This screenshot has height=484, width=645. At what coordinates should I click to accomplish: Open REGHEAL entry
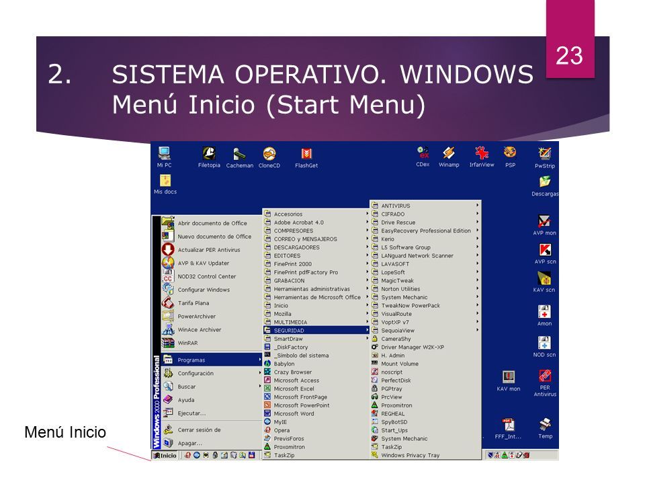click(425, 413)
